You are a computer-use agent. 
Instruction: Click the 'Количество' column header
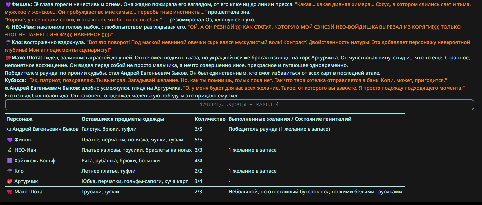210,119
